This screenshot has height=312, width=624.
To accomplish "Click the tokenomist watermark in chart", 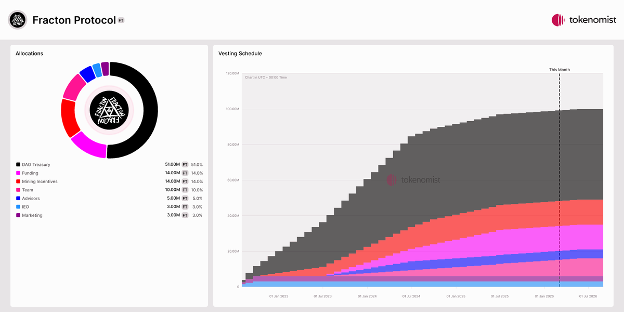I will click(x=413, y=180).
